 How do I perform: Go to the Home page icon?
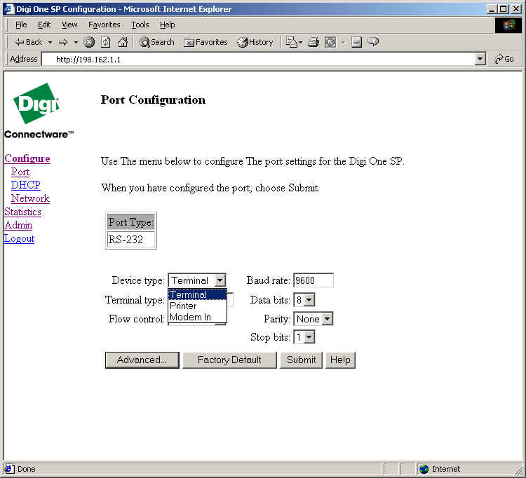coord(123,42)
